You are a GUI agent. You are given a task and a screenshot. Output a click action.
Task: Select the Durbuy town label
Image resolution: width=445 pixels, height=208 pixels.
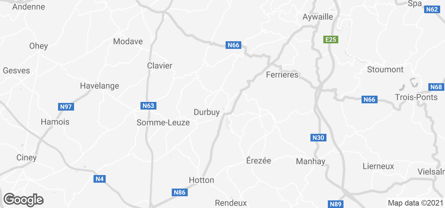(x=207, y=112)
